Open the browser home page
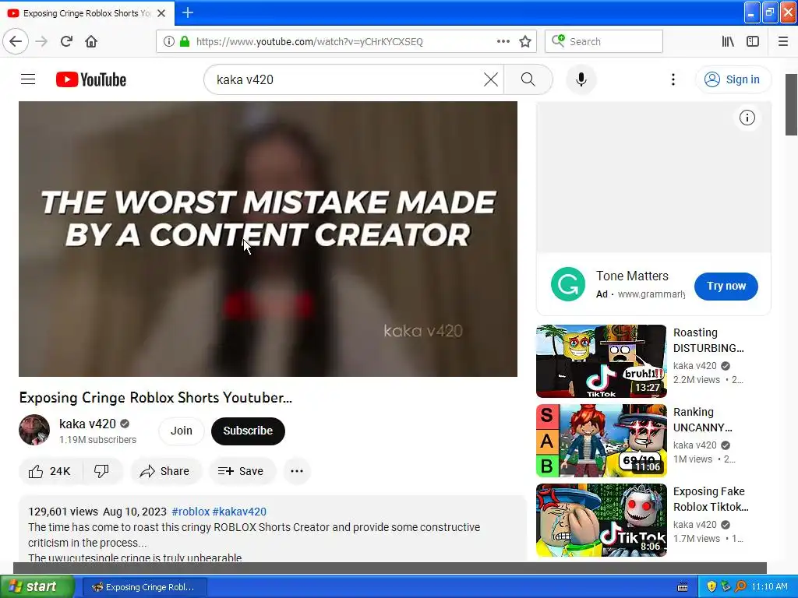 point(91,41)
